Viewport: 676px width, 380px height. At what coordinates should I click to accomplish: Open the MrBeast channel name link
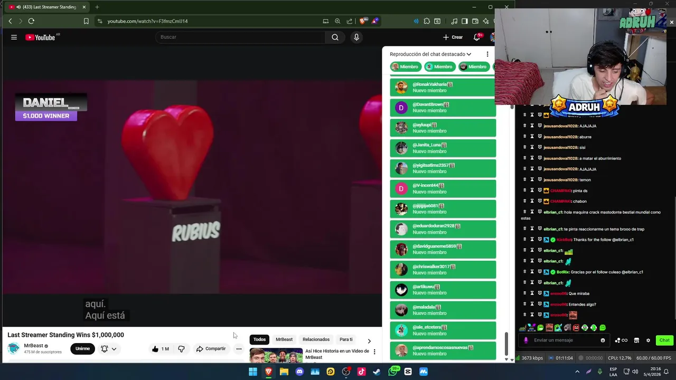click(x=33, y=346)
